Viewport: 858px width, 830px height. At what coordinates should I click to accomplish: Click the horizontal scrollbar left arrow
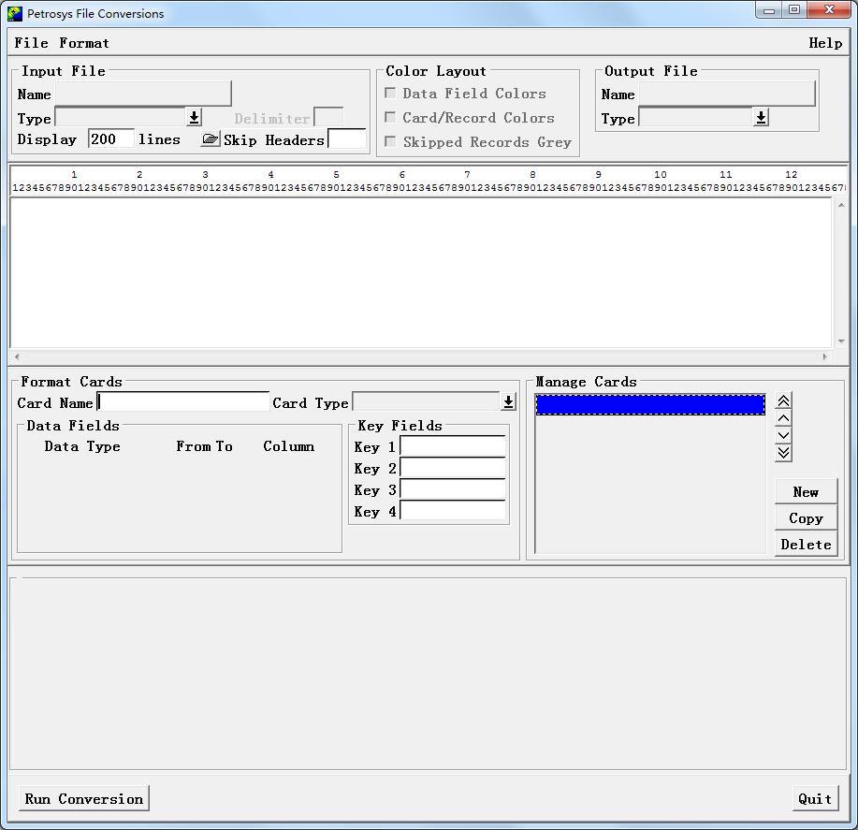pyautogui.click(x=18, y=357)
